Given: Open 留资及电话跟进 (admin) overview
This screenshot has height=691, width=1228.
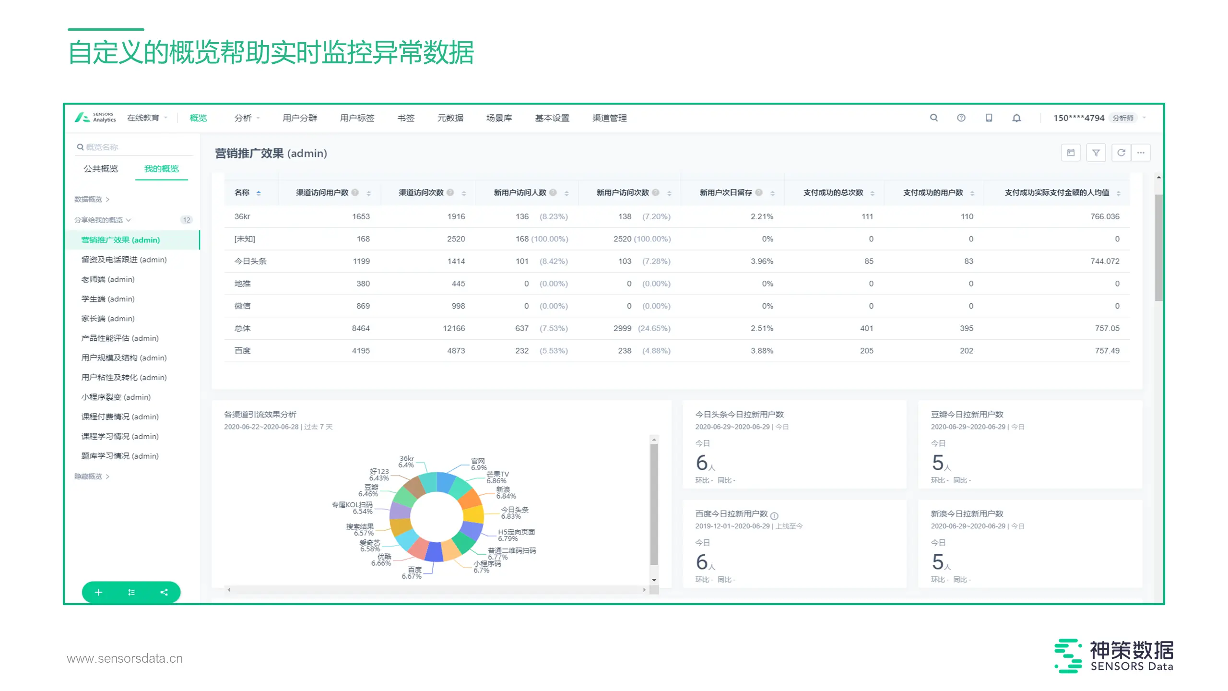Looking at the screenshot, I should [124, 260].
